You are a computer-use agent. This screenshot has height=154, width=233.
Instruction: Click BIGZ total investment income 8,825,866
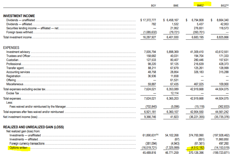(222, 37)
